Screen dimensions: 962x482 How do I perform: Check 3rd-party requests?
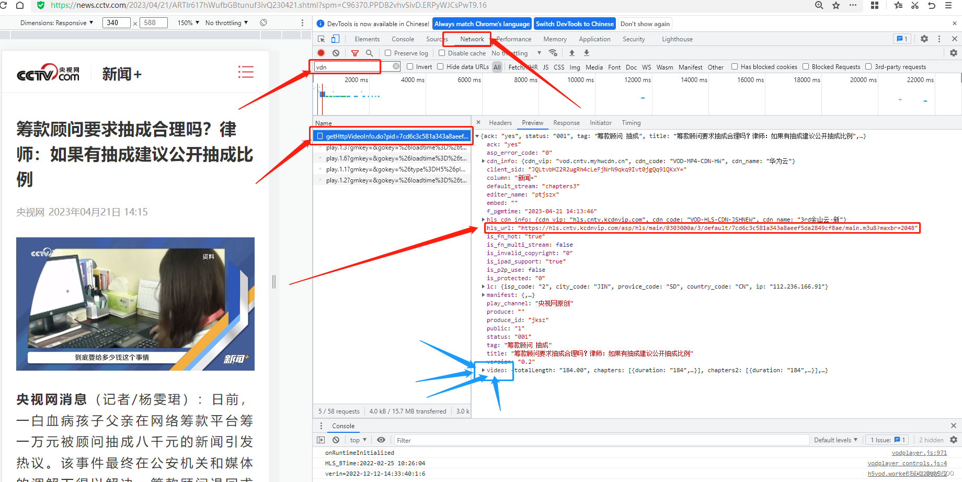pos(868,66)
